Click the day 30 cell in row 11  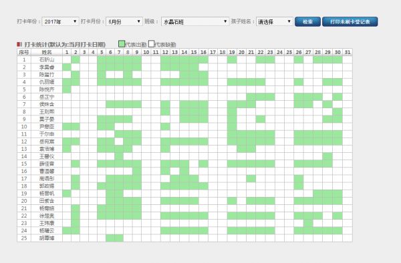338,134
